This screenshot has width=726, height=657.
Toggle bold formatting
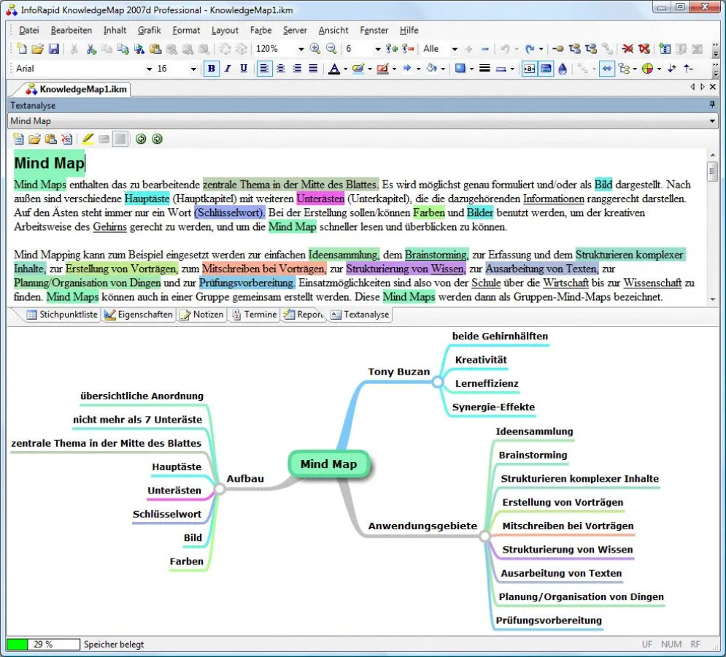pyautogui.click(x=211, y=68)
